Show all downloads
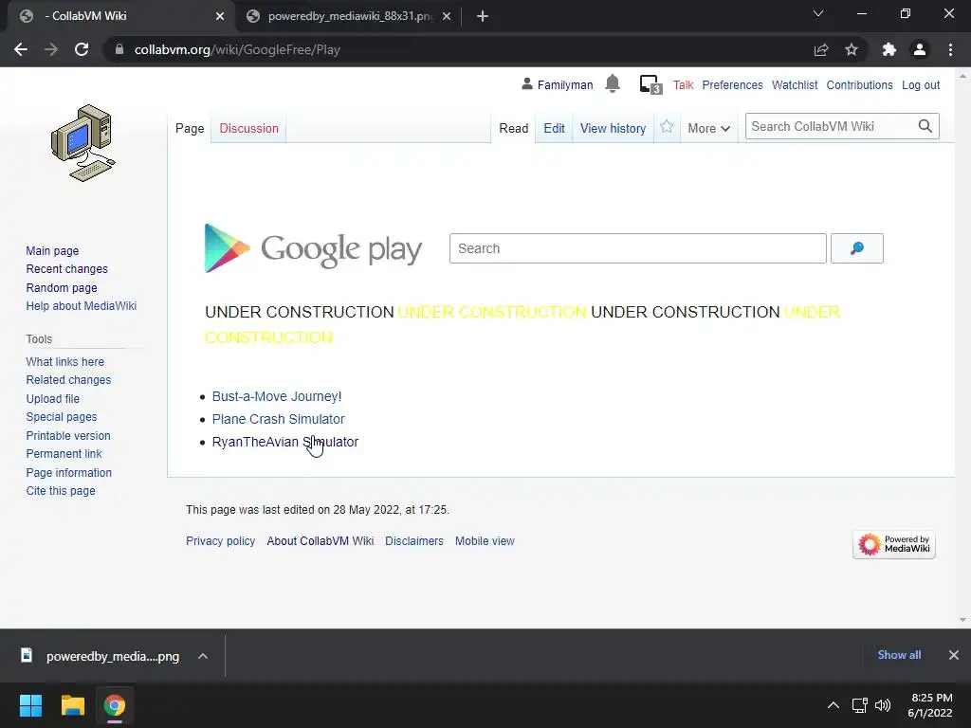 pos(899,655)
